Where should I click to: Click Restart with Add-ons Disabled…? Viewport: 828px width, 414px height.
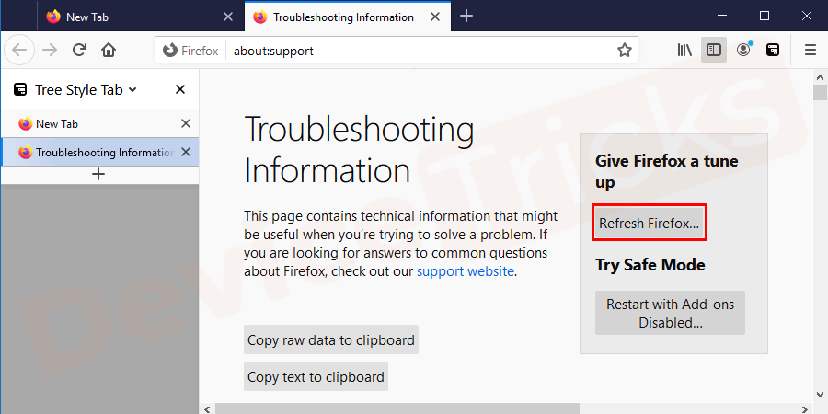click(670, 313)
